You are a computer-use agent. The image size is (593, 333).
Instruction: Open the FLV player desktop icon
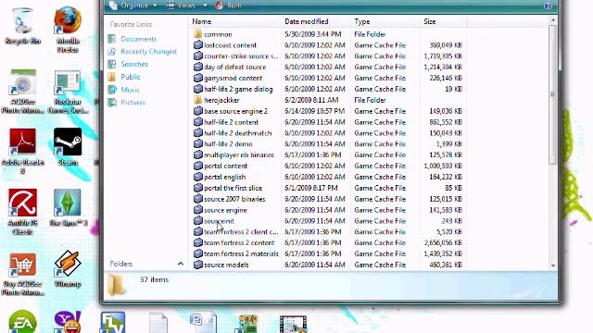113,323
